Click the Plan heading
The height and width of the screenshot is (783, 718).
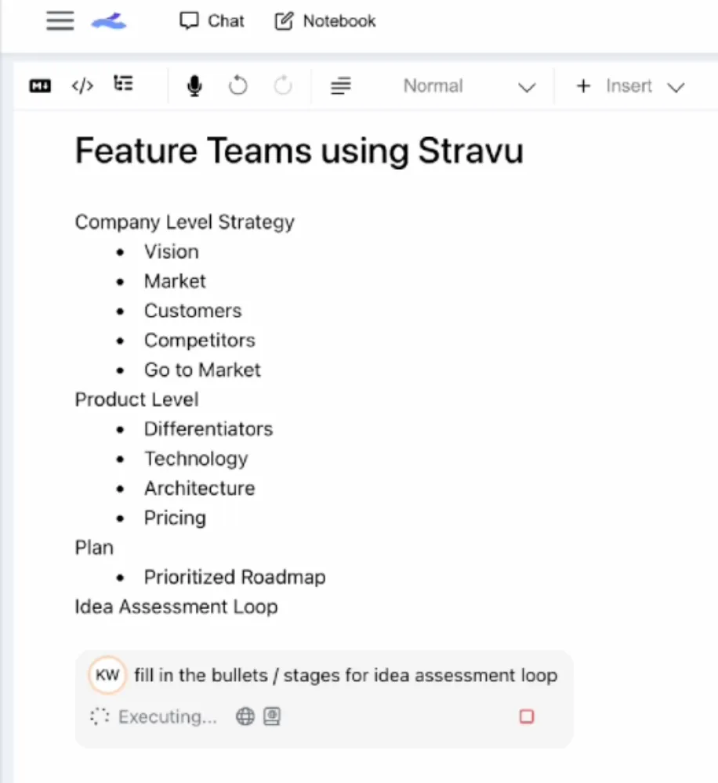point(94,547)
